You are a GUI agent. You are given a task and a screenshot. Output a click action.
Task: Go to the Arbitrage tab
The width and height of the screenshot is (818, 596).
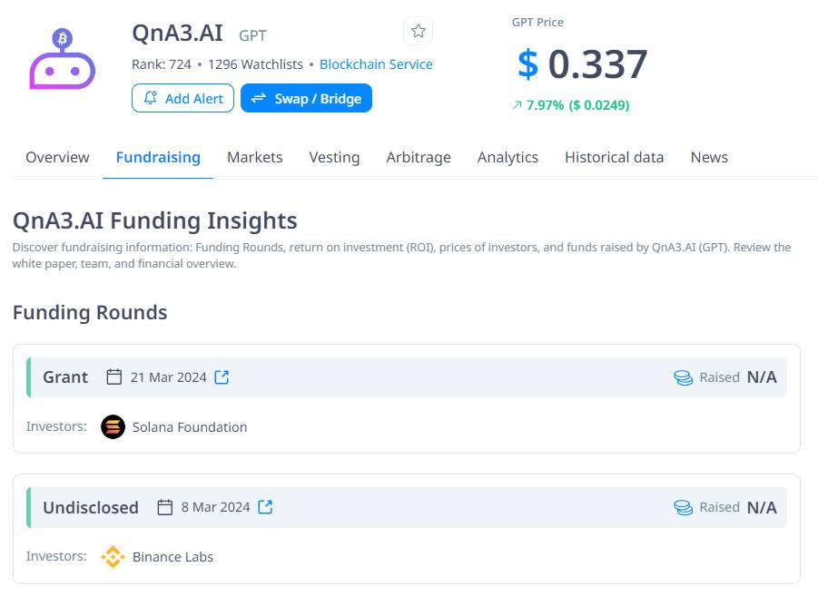(419, 157)
